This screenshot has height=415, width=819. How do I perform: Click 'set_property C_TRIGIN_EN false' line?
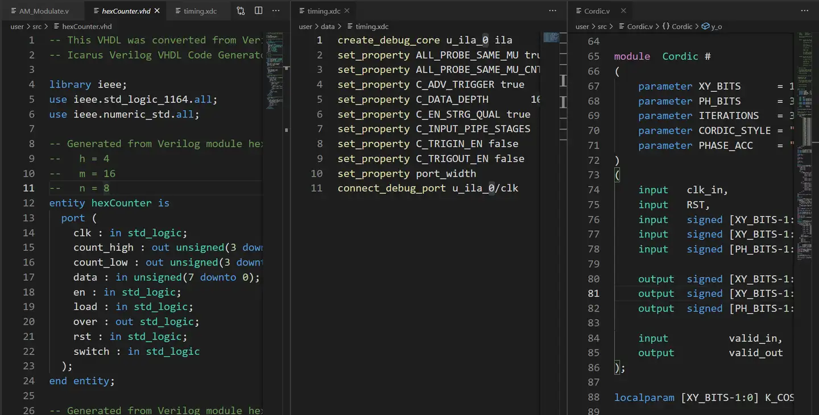428,143
